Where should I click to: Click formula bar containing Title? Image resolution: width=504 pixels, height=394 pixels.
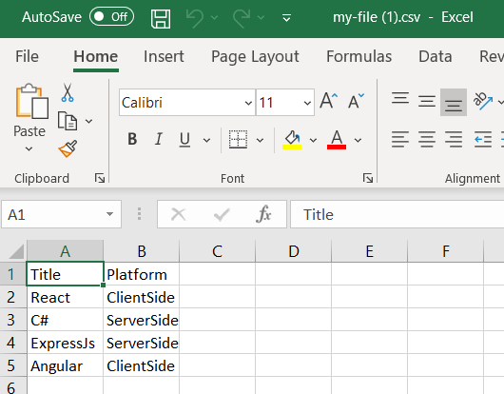(397, 214)
